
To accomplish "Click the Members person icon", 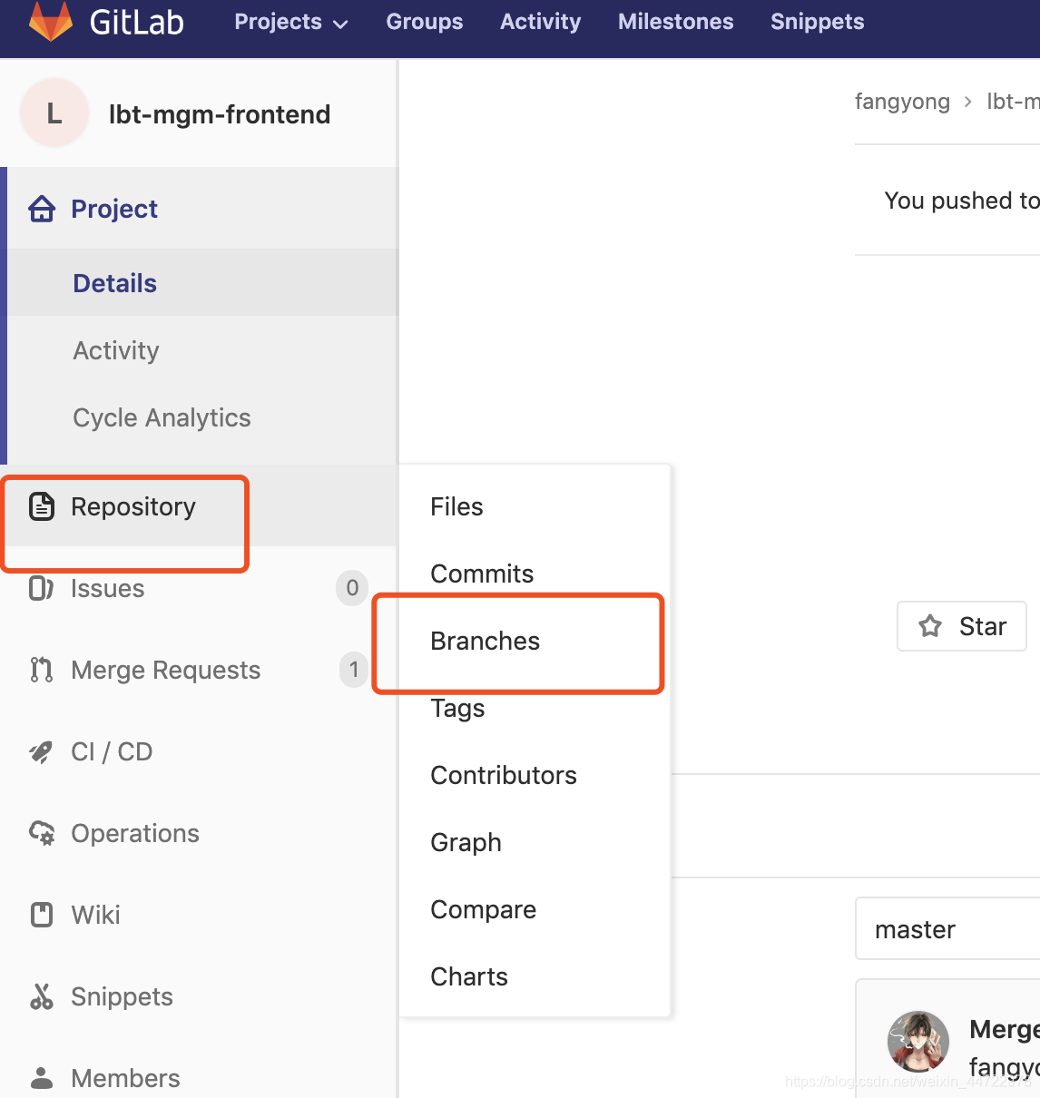I will 42,1078.
